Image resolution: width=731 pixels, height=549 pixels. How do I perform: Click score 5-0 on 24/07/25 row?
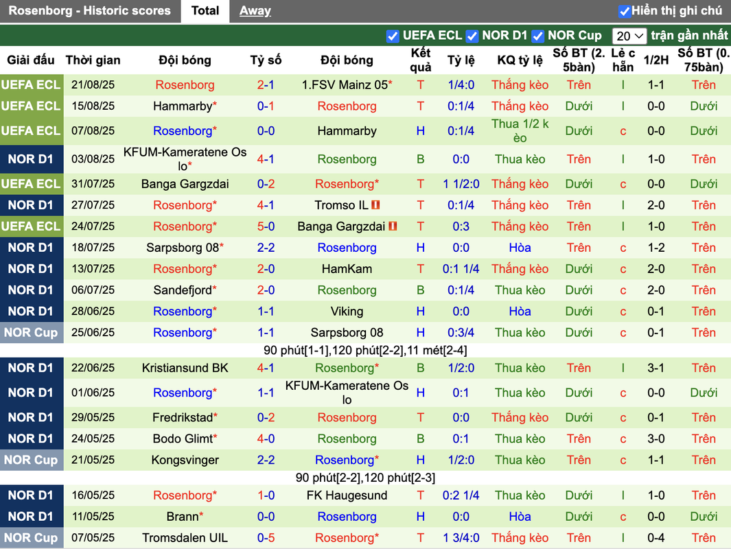(266, 226)
